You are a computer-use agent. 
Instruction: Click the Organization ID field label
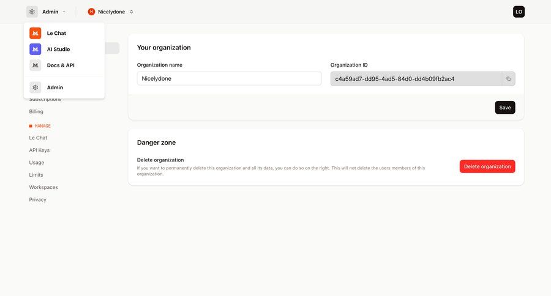(x=349, y=65)
